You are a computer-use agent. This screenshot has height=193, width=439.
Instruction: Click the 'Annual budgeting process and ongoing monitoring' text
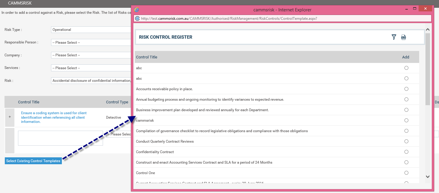click(210, 99)
